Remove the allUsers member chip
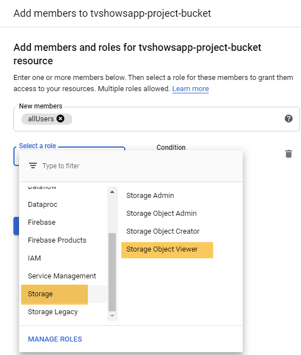 coord(60,119)
